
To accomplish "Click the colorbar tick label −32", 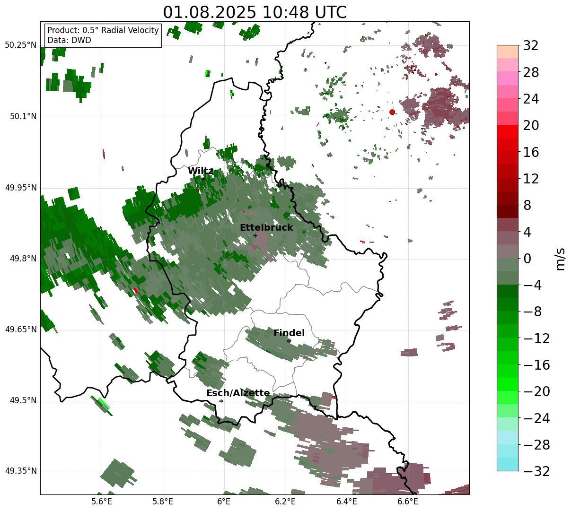I will coord(536,471).
